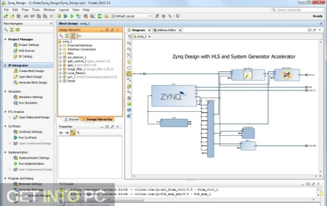Click the debug bug icon in diagram toolbar

129,98
